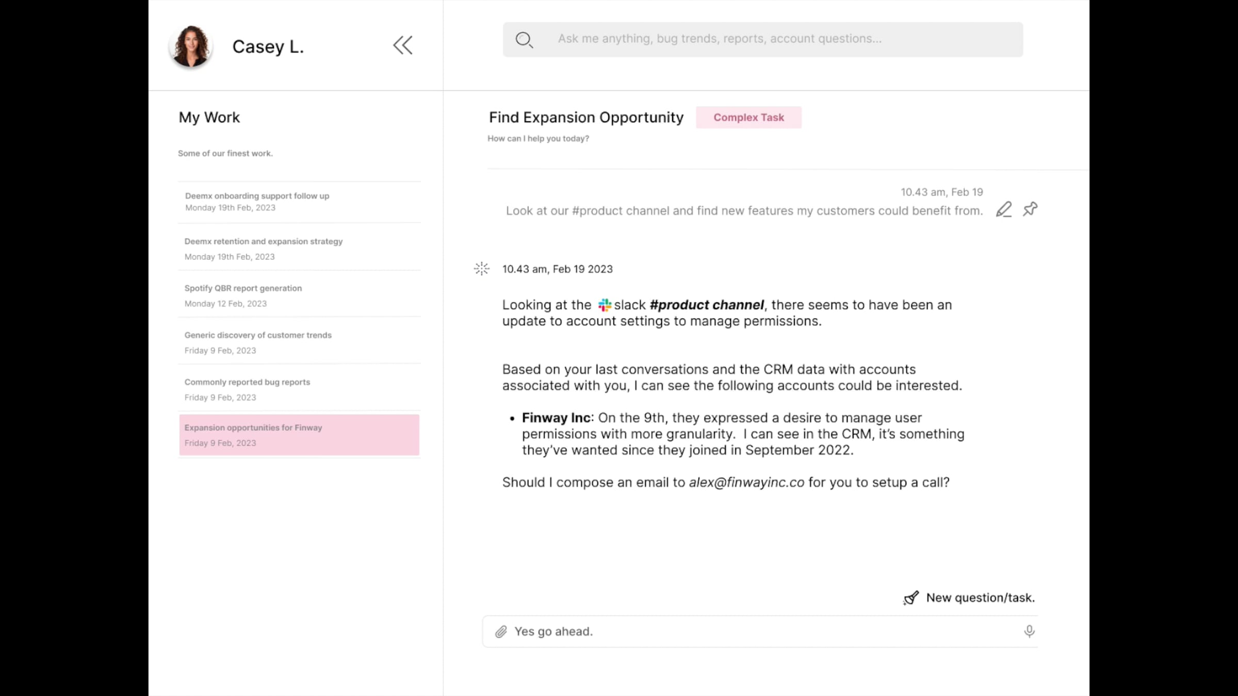Screen dimensions: 1238x696
Task: Open Spotify QBR report generation item
Action: [x=243, y=295]
